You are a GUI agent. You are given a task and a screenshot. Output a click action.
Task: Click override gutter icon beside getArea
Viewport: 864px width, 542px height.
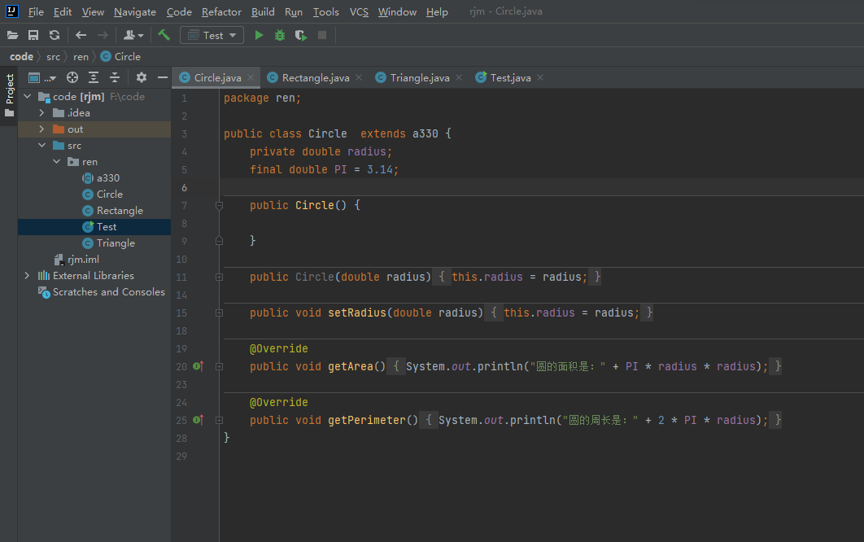[x=198, y=367]
